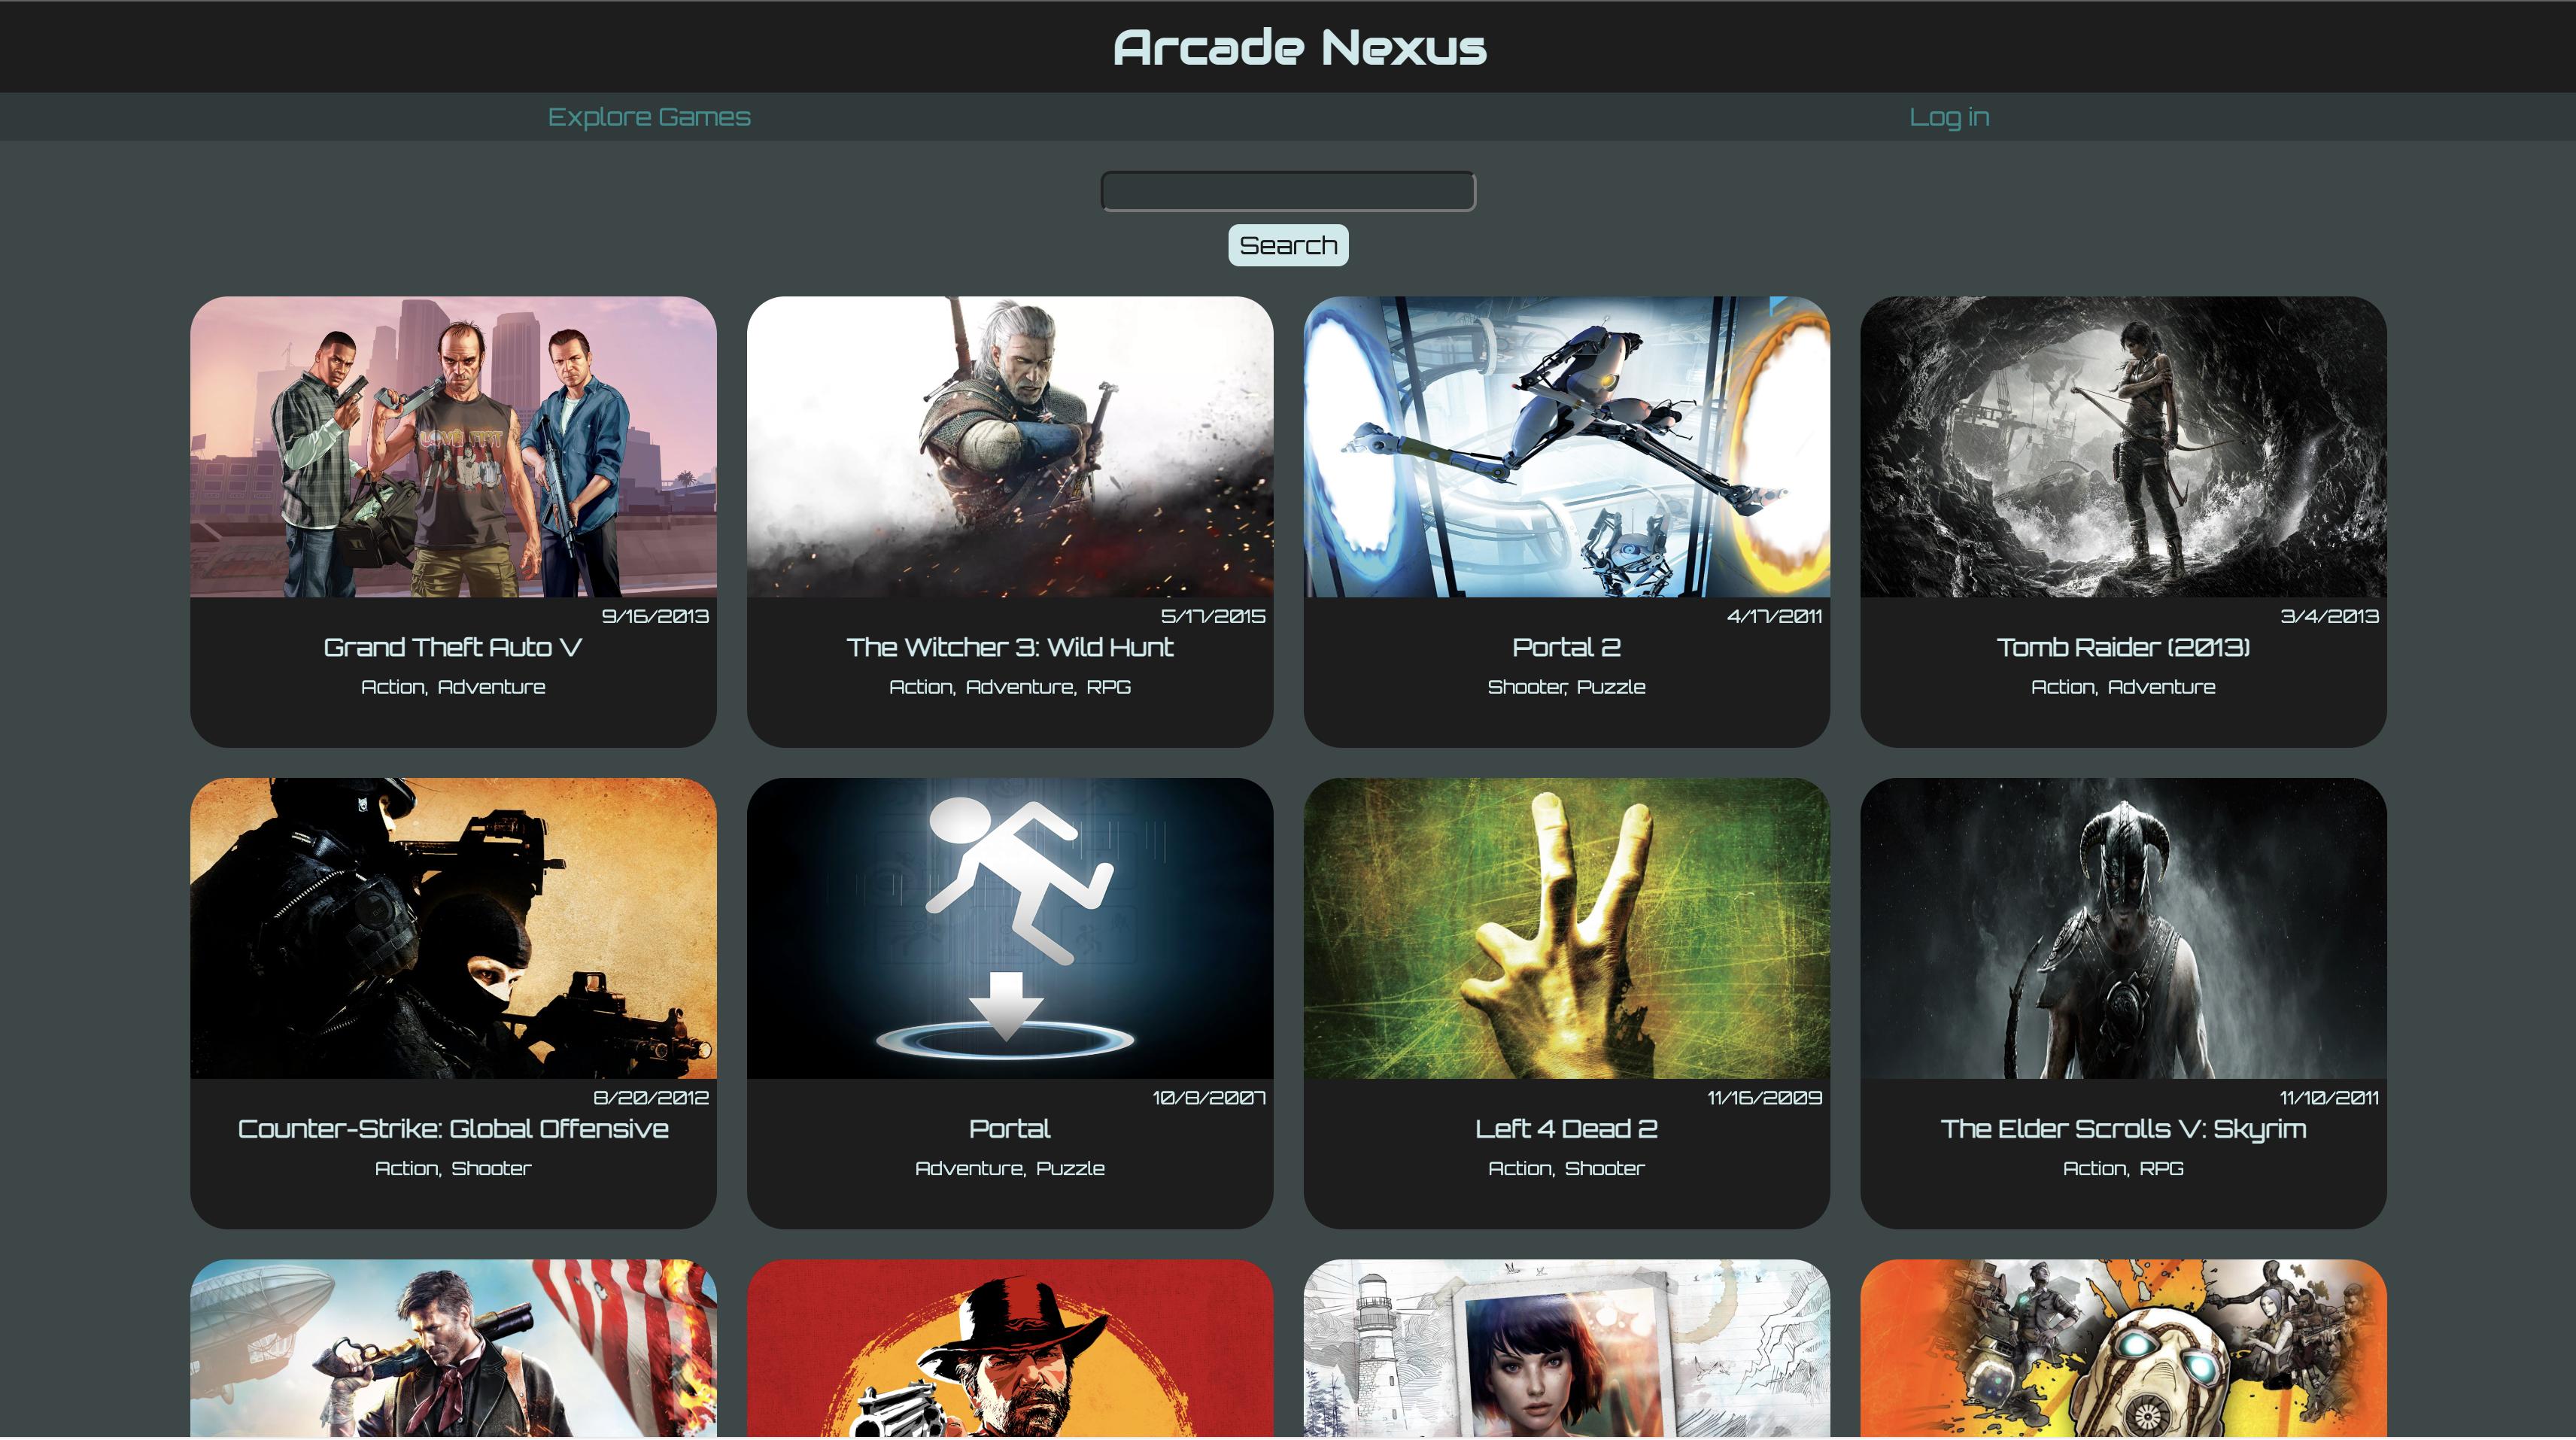The height and width of the screenshot is (1440, 2576).
Task: Click the 11/16/2009 release date
Action: [x=1765, y=1097]
